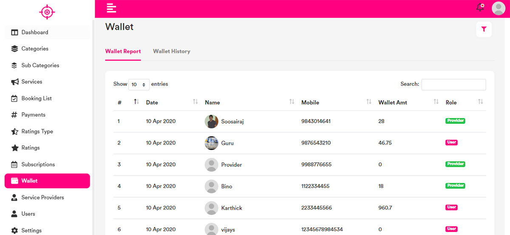Click the sidebar vertical scrollbar
510x235 pixels.
[93, 127]
